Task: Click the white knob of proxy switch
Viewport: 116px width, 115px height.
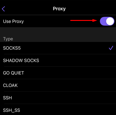Action: (x=110, y=21)
